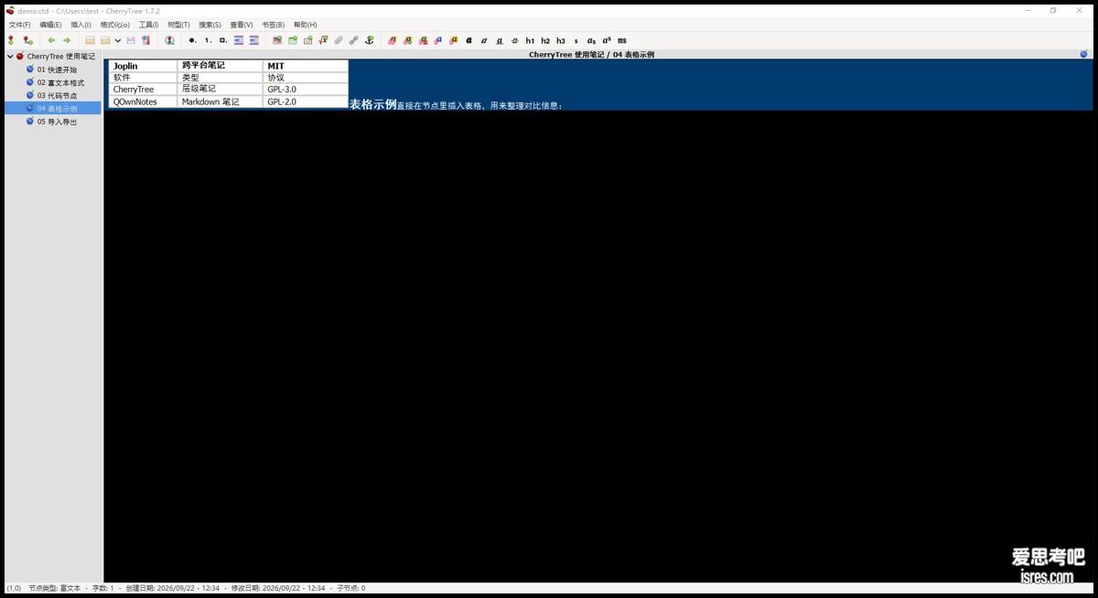Screen dimensions: 1098x598
Task: Apply monospace 'ms' formatting
Action: (622, 40)
